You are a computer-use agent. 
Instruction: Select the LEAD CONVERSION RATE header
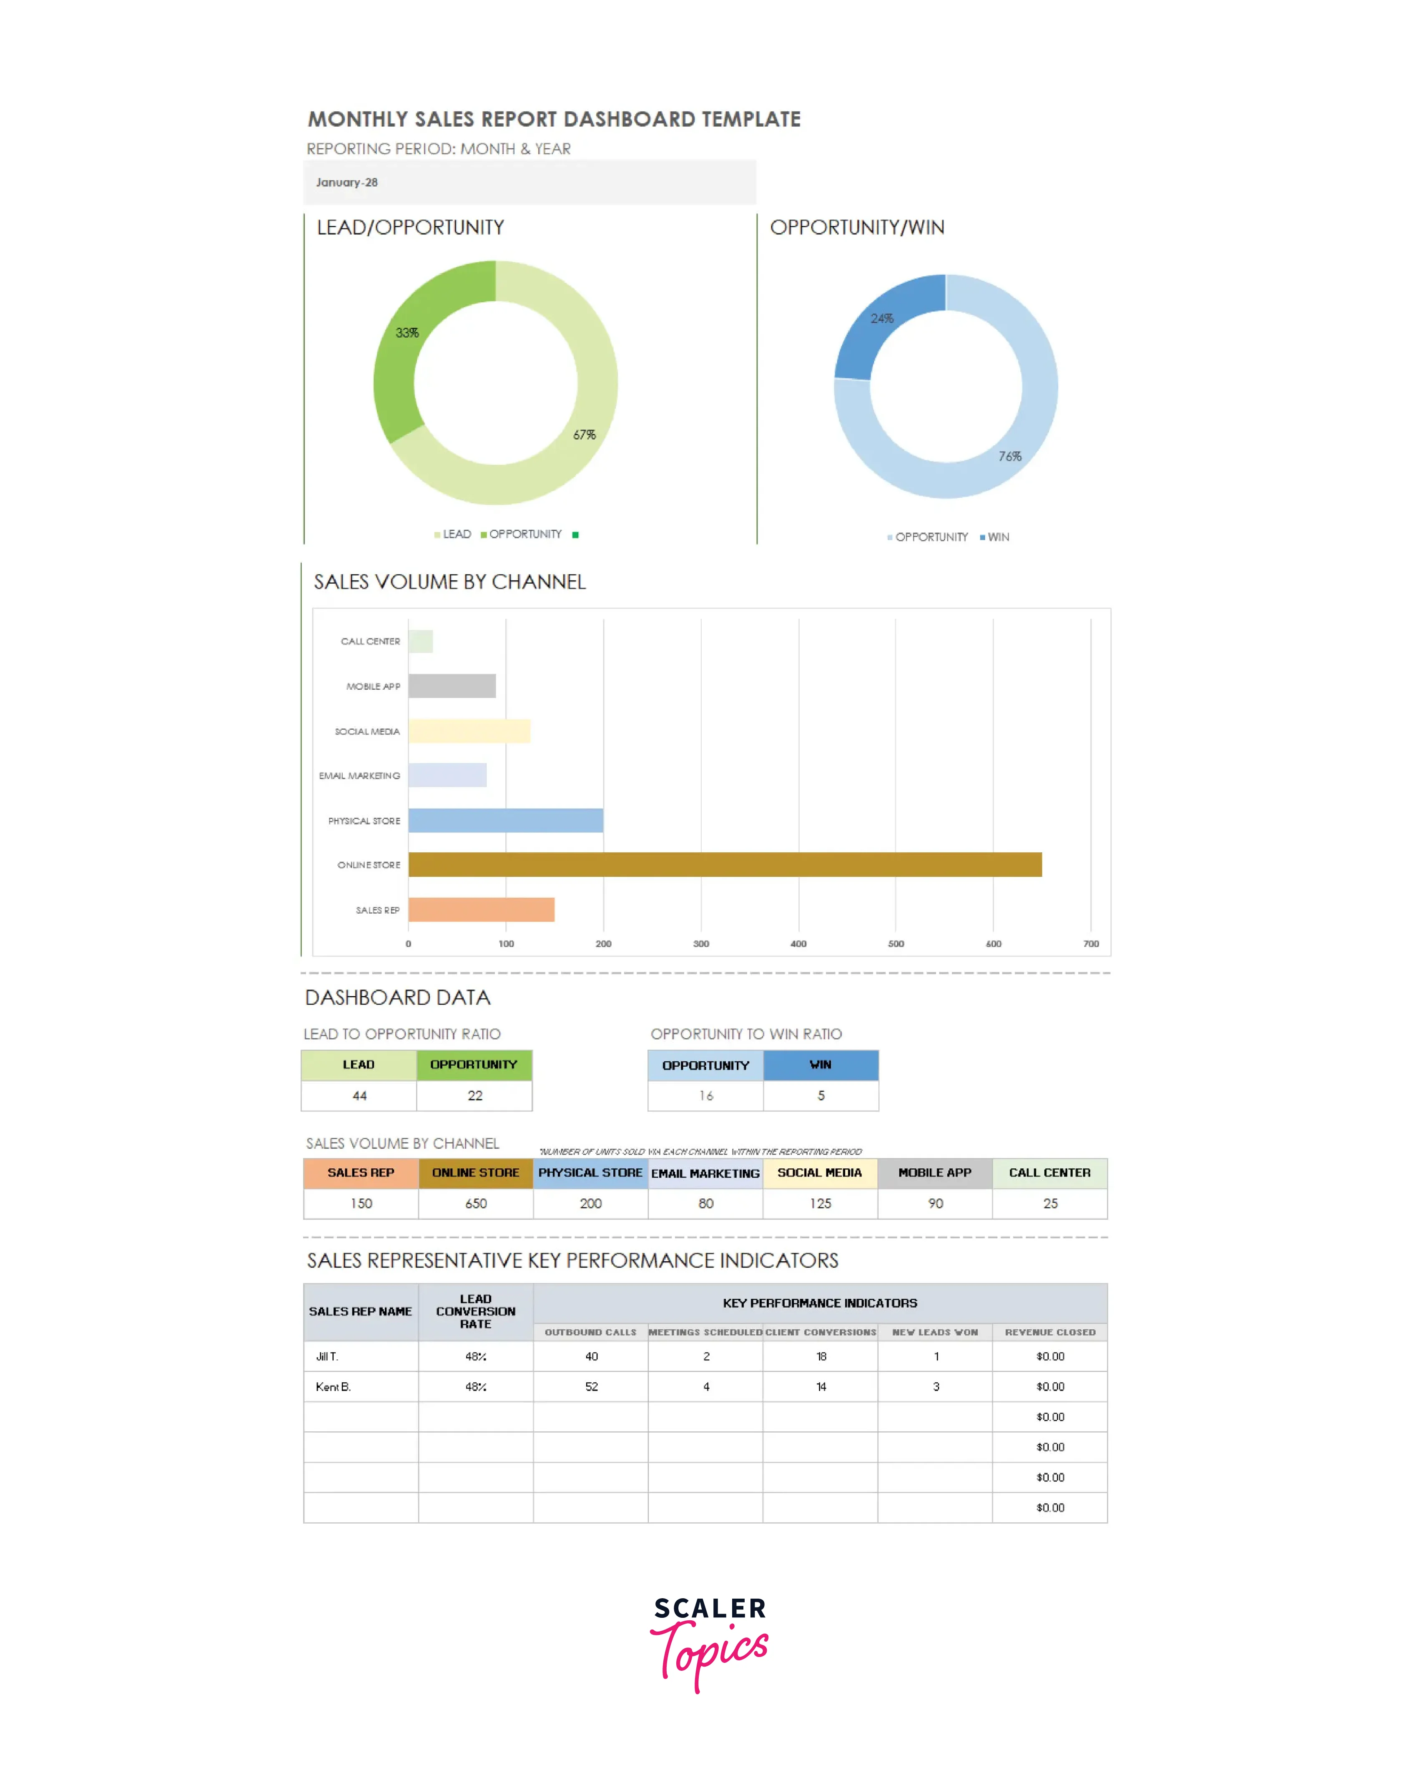coord(475,1312)
